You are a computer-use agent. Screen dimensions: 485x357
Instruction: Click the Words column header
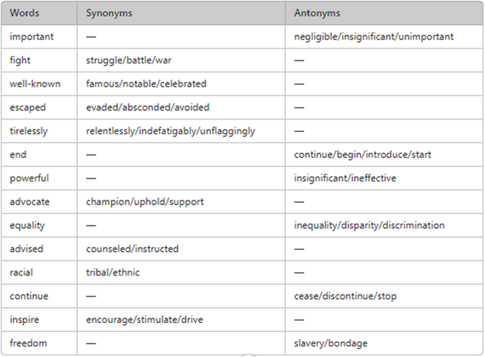pos(24,13)
